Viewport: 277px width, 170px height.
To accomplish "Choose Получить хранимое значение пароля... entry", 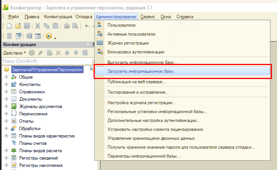I will (x=182, y=147).
